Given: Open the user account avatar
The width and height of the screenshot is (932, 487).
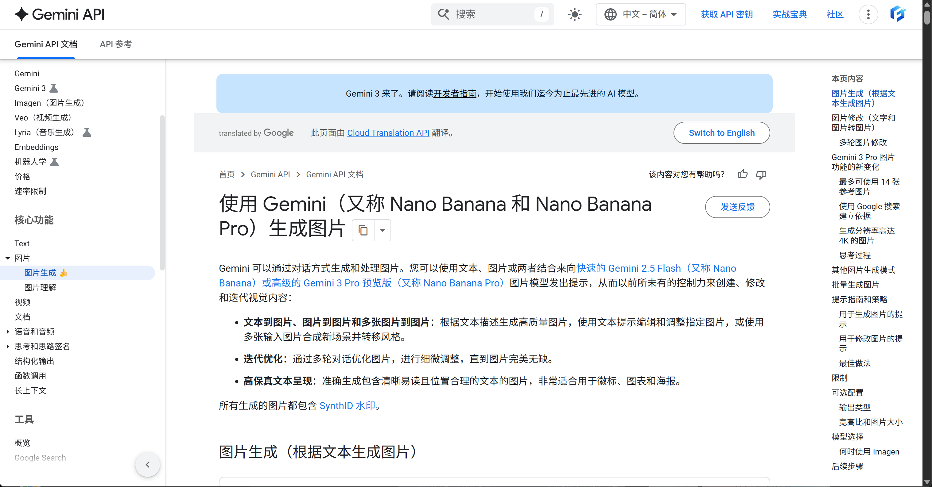Looking at the screenshot, I should (898, 14).
